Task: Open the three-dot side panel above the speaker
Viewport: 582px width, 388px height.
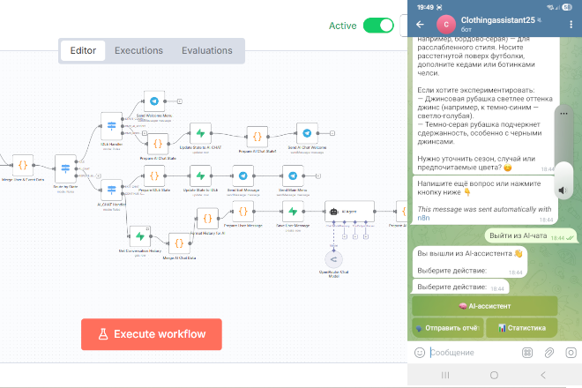Action: coord(563,114)
